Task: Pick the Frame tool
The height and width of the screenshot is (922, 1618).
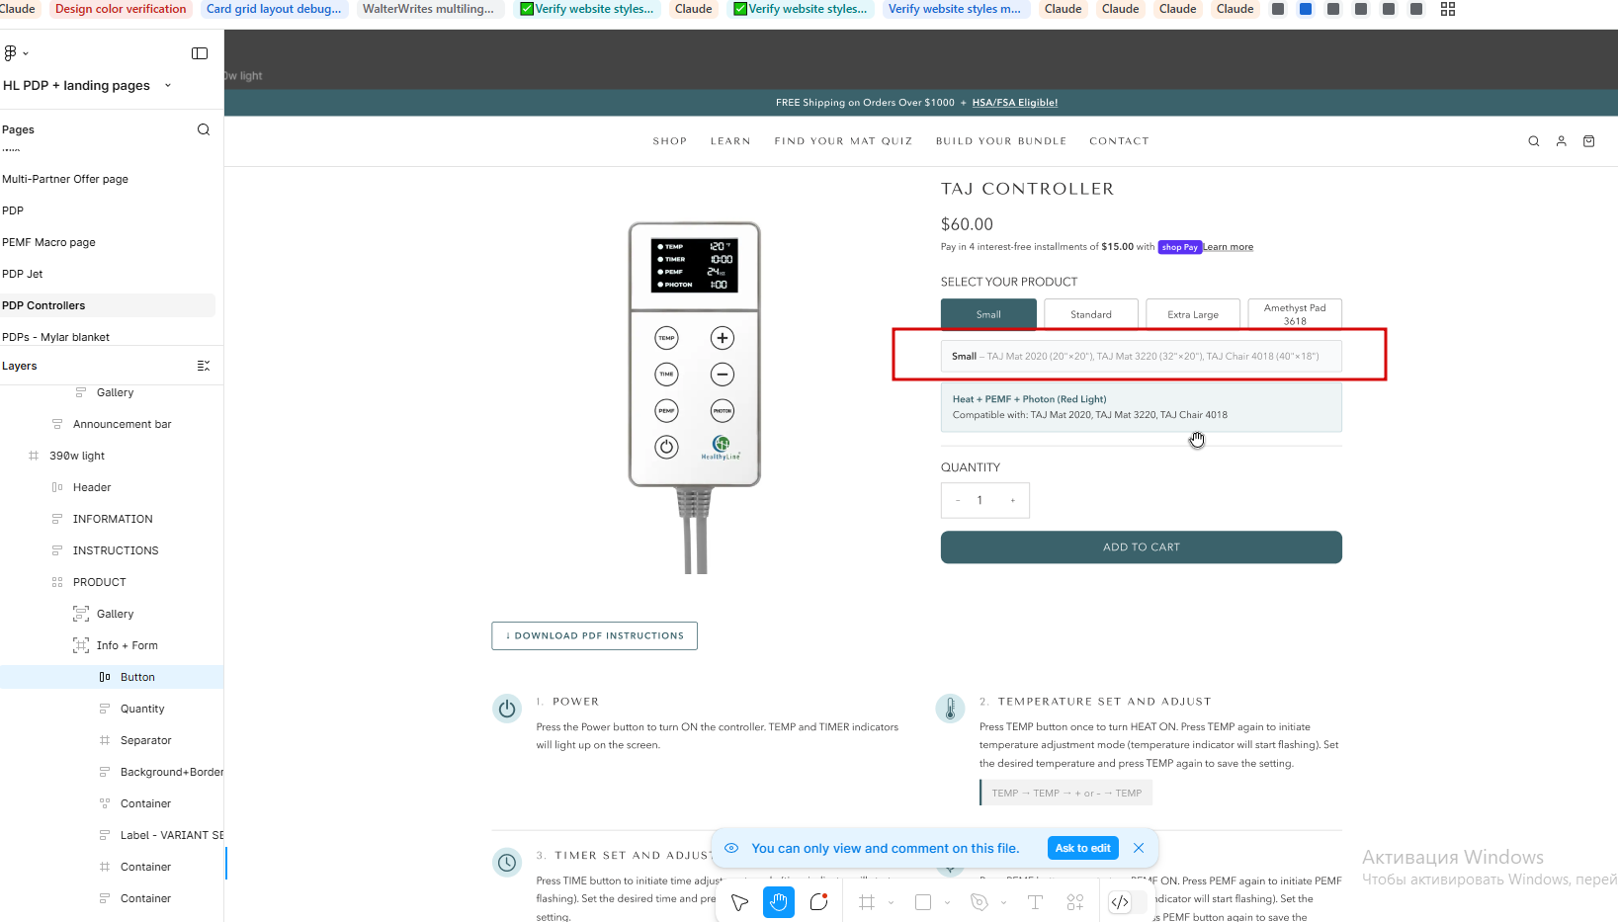Action: coord(867,902)
